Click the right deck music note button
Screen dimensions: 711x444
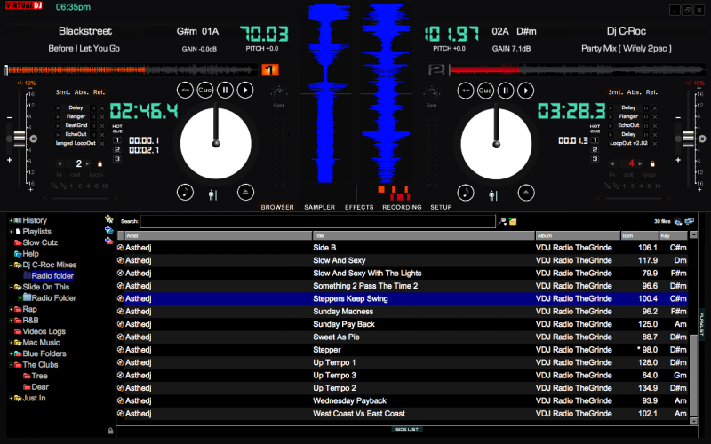(x=466, y=193)
